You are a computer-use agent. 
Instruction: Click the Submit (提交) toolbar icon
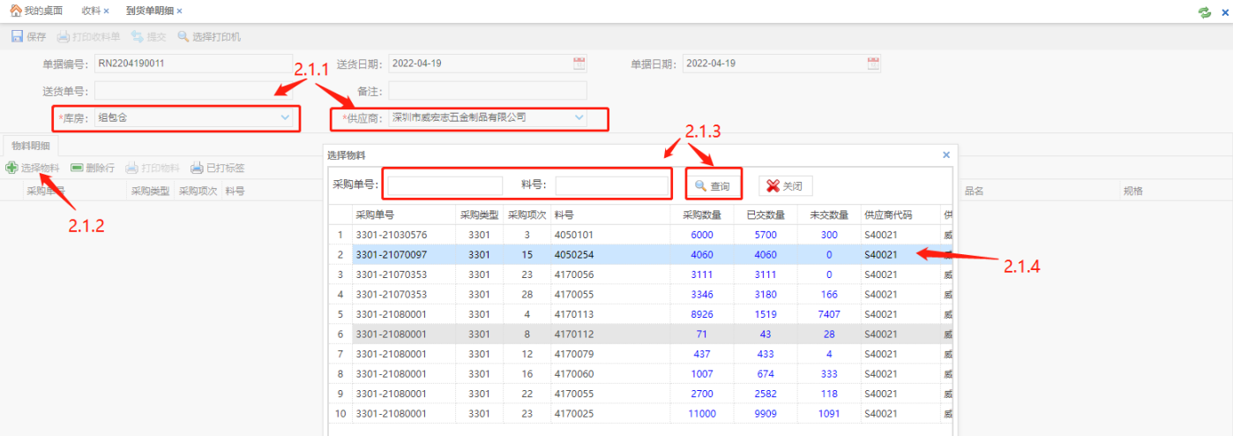click(x=138, y=37)
